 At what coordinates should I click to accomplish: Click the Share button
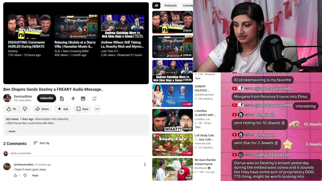click(x=42, y=109)
